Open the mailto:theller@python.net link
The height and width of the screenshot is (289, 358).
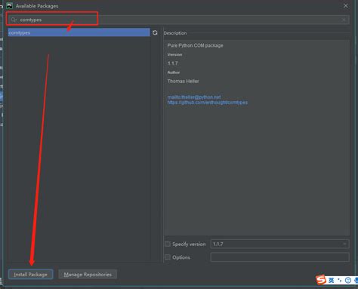194,97
